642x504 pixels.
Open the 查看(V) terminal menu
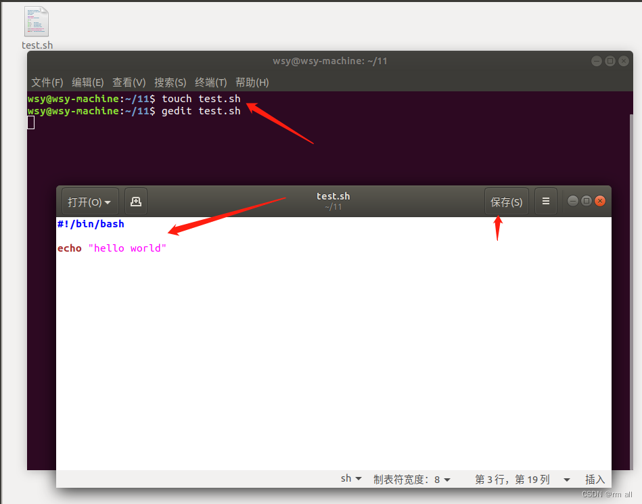click(129, 82)
